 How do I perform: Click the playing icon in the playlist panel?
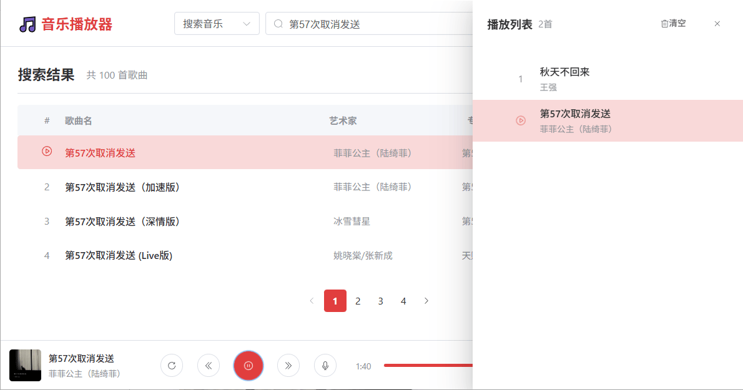coord(521,120)
